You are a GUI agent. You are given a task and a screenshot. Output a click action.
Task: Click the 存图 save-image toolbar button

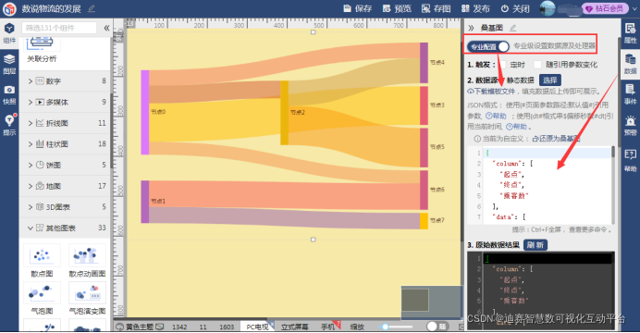coord(437,8)
